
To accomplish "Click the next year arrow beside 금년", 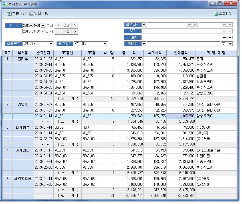I will click(75, 25).
